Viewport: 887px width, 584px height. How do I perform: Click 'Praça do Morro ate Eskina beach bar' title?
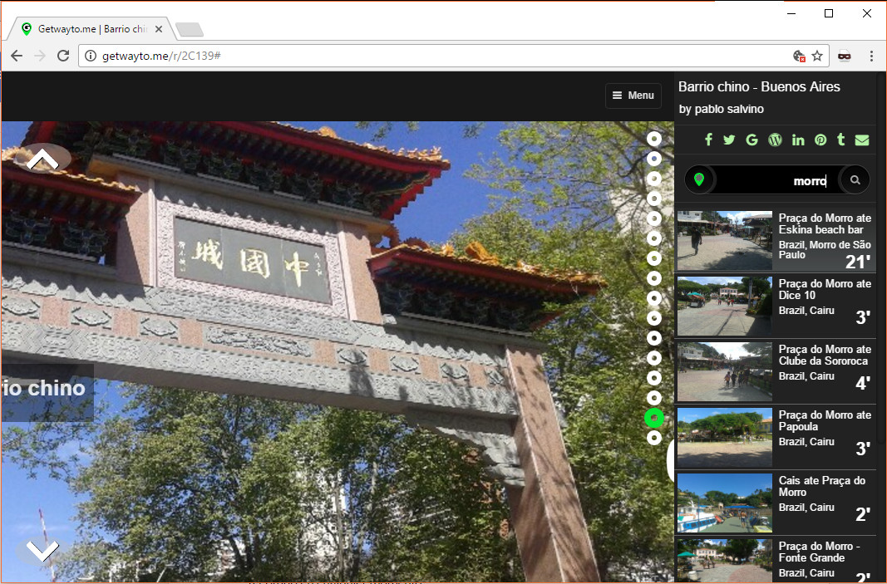pos(825,223)
